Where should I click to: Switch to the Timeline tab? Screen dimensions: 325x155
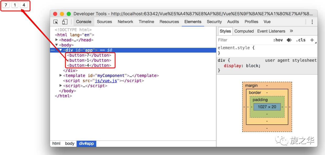[x=146, y=22]
